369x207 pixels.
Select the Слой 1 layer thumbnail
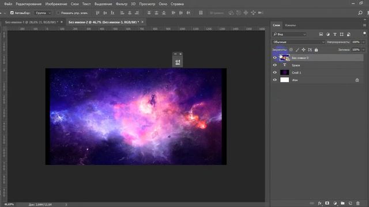[x=284, y=72]
